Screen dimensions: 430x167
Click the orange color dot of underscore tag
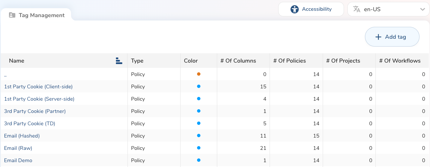click(199, 74)
